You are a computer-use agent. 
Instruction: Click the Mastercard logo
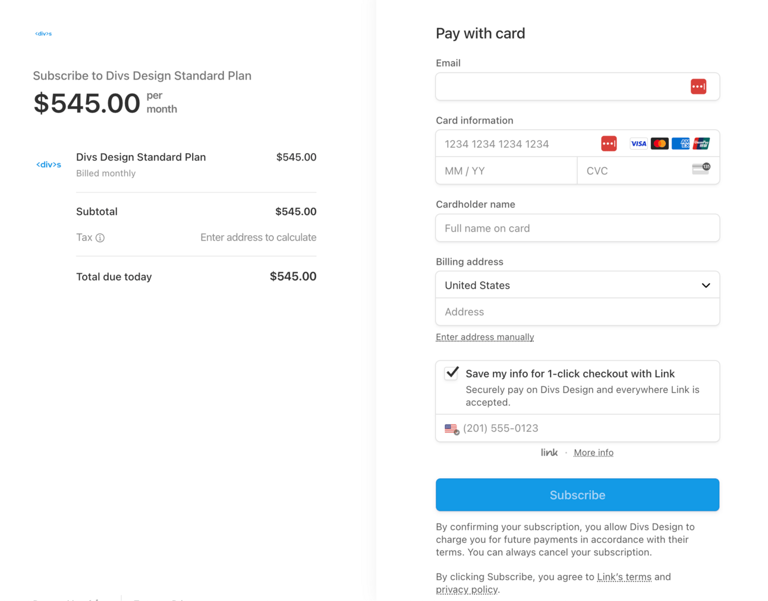(659, 144)
